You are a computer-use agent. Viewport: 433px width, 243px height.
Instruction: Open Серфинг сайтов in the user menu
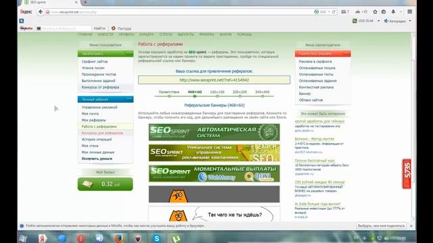pos(95,61)
